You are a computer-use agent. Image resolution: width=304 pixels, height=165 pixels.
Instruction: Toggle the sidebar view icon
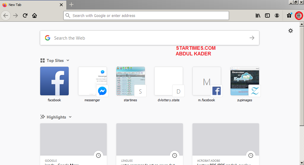(x=267, y=15)
